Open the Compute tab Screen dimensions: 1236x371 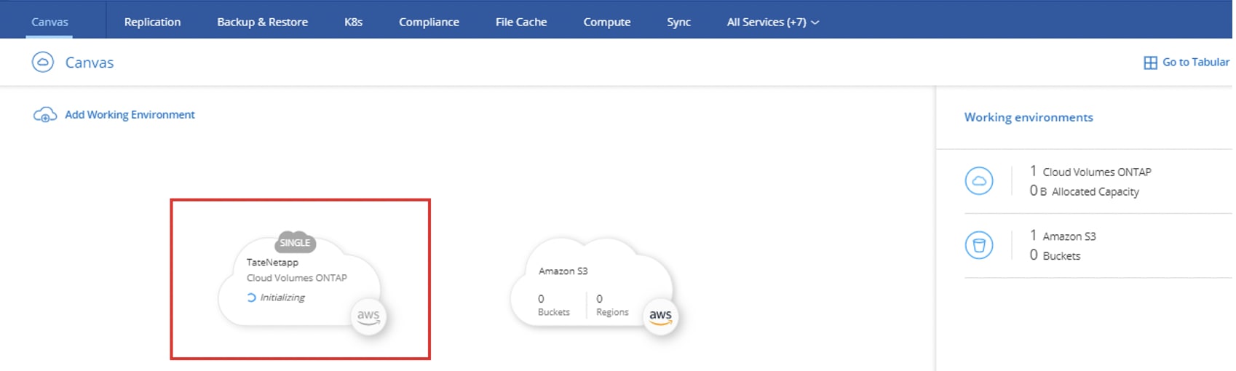click(606, 22)
